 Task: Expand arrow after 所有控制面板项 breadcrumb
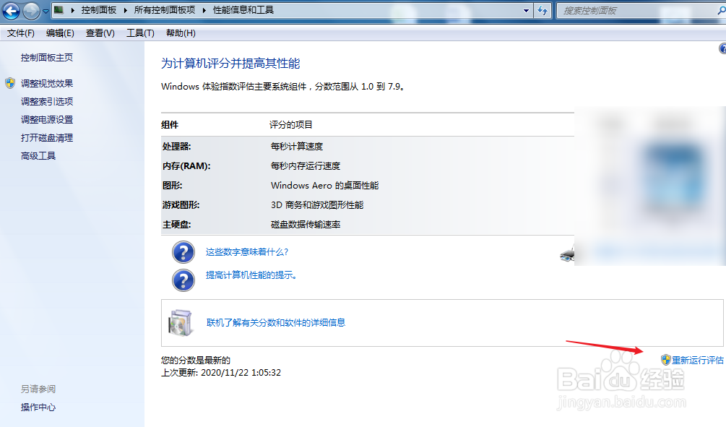204,10
